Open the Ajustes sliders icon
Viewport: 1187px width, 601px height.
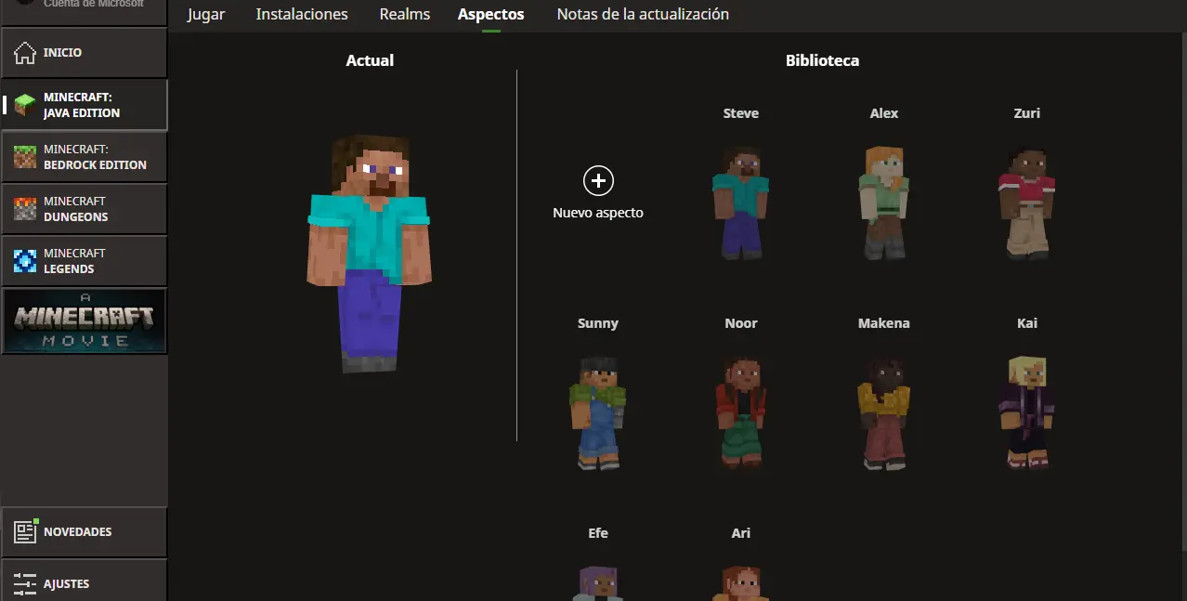pos(25,584)
